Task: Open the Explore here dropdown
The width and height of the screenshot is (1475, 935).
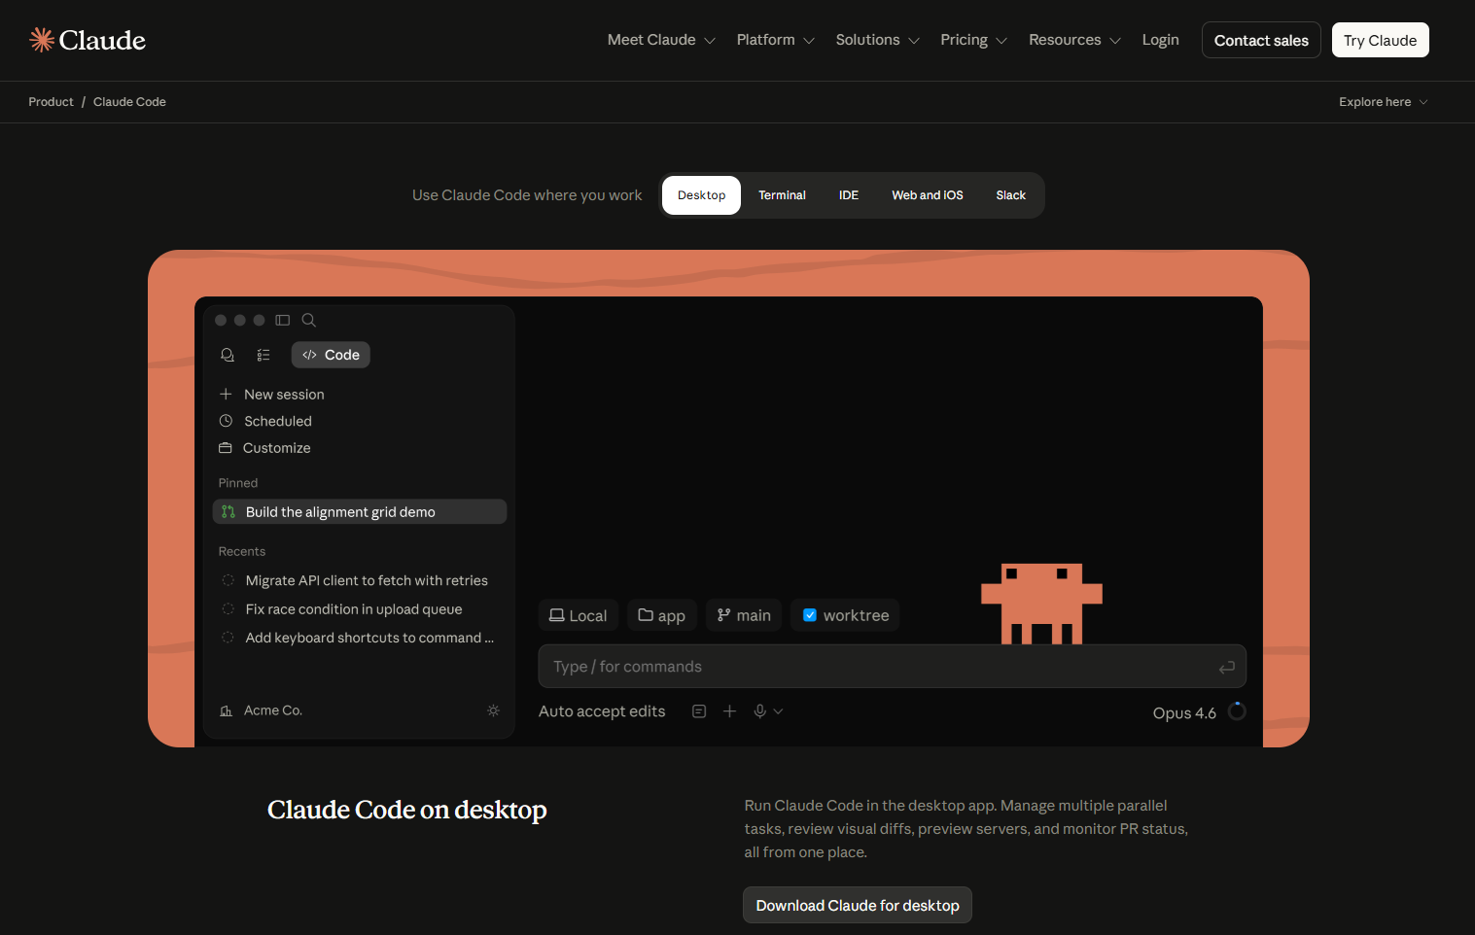Action: point(1383,102)
